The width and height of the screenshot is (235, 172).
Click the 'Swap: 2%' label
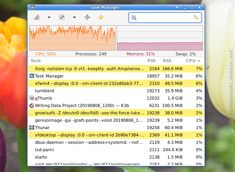tap(186, 54)
